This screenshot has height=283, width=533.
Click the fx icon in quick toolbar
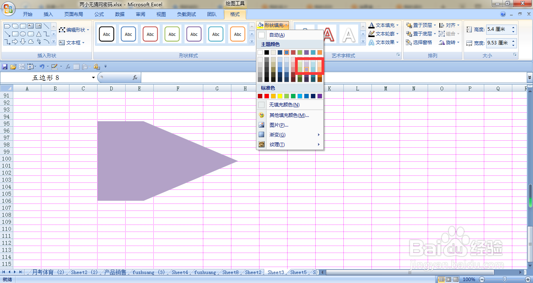point(68,67)
